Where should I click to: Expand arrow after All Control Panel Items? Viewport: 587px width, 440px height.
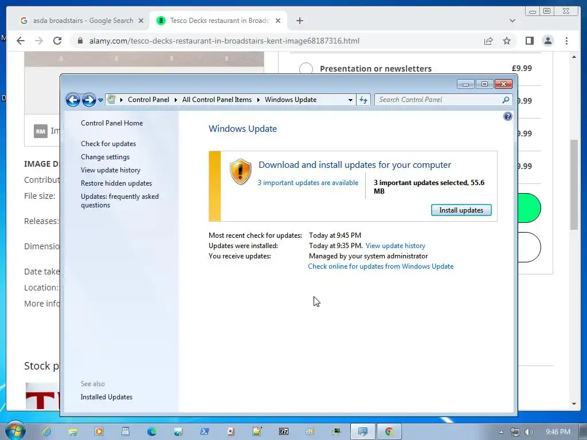pyautogui.click(x=259, y=100)
